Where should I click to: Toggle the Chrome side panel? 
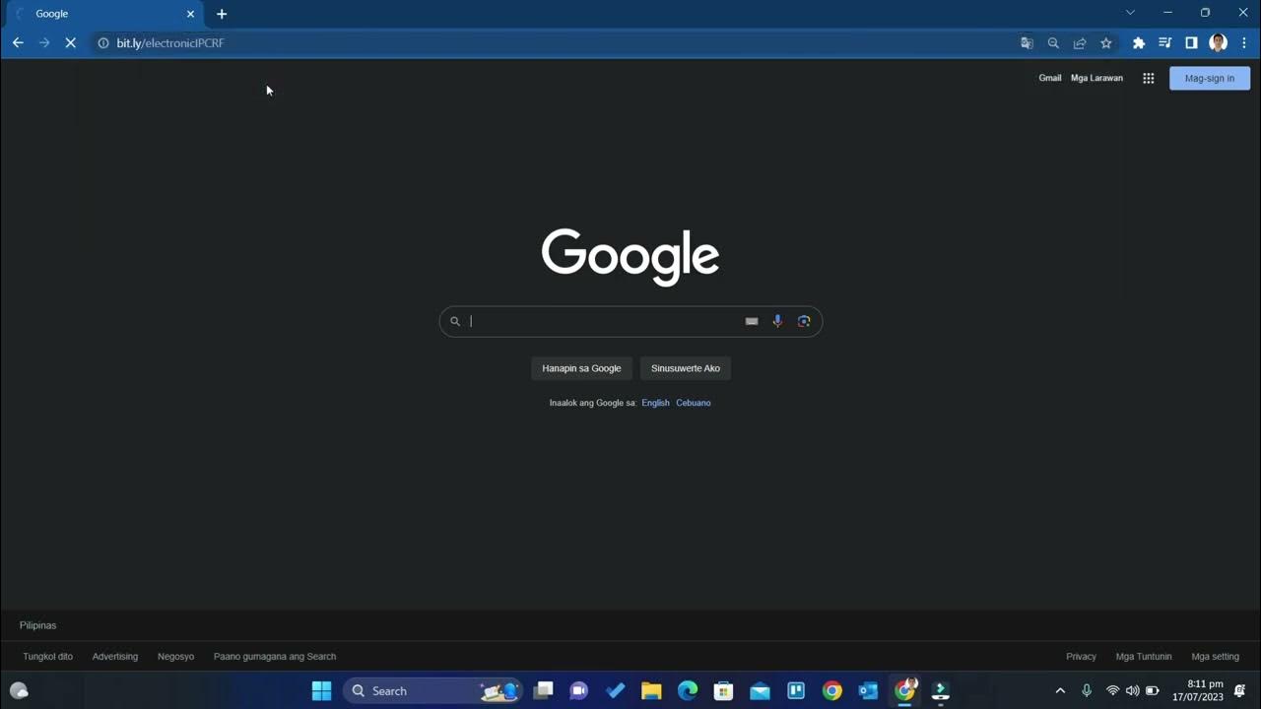point(1191,43)
